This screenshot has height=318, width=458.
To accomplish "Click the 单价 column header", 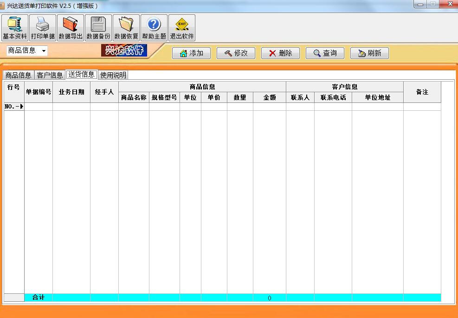I will point(214,97).
